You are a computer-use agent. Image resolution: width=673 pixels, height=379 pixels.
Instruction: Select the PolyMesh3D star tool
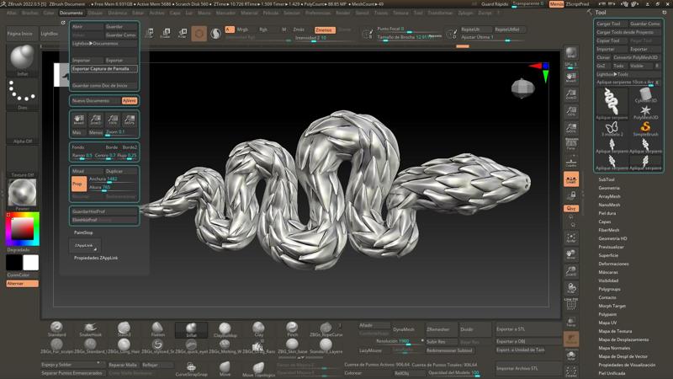coord(645,113)
